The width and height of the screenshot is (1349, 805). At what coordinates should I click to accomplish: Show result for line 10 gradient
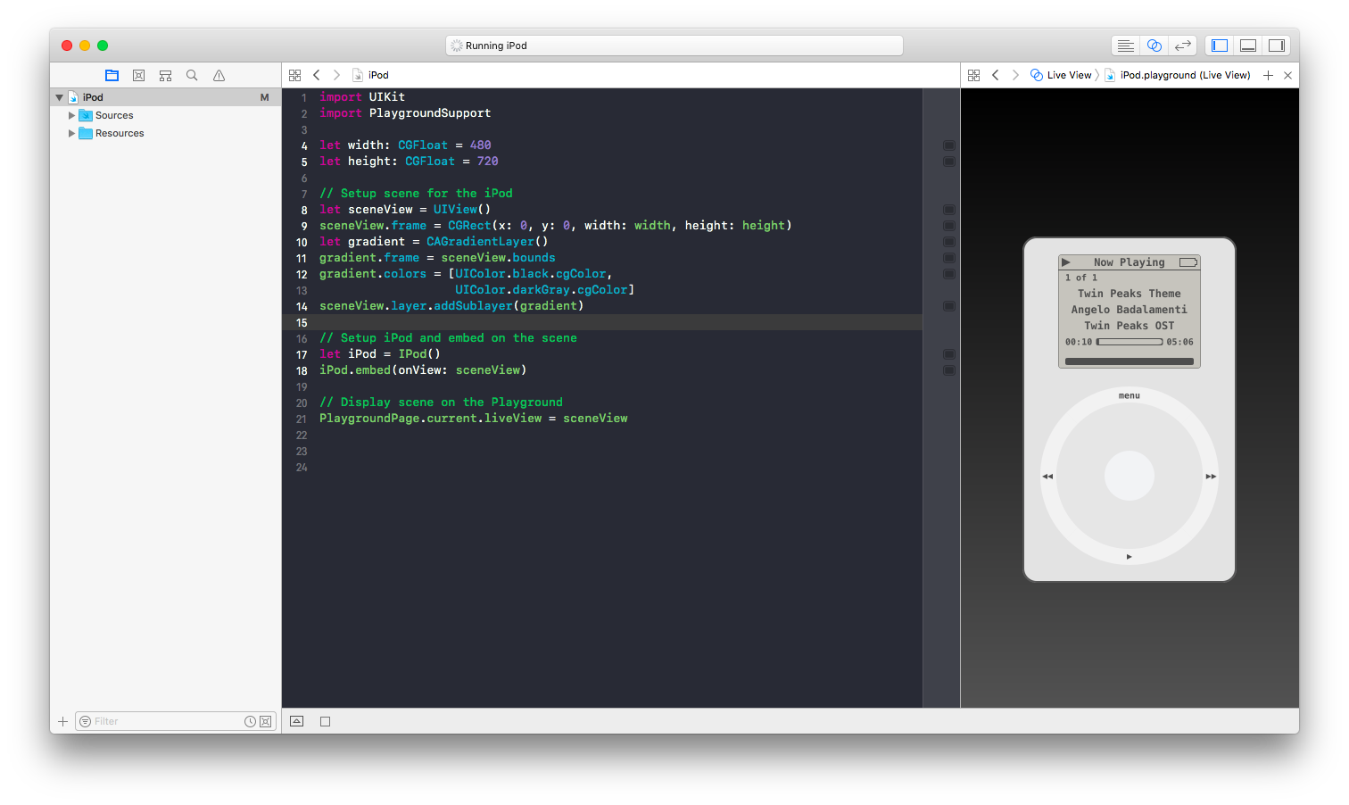coord(949,242)
